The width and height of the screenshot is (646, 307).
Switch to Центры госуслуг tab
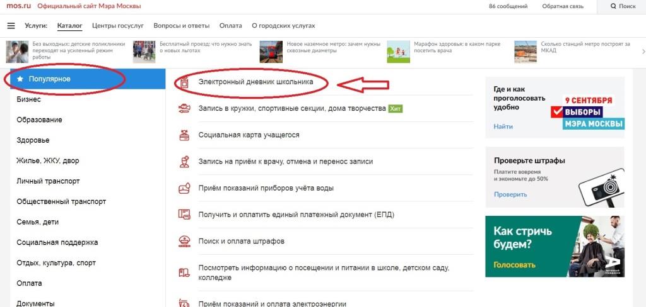coord(118,26)
